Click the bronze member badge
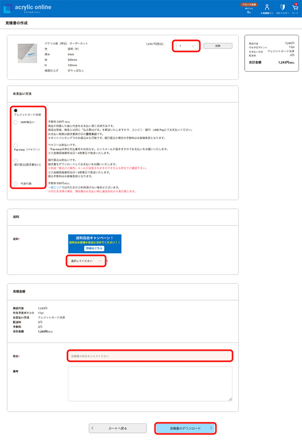This screenshot has width=302, height=442. coord(249,5)
